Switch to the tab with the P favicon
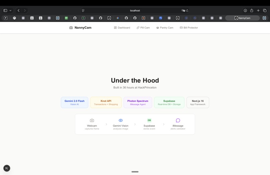The image size is (270, 175). pos(6,18)
